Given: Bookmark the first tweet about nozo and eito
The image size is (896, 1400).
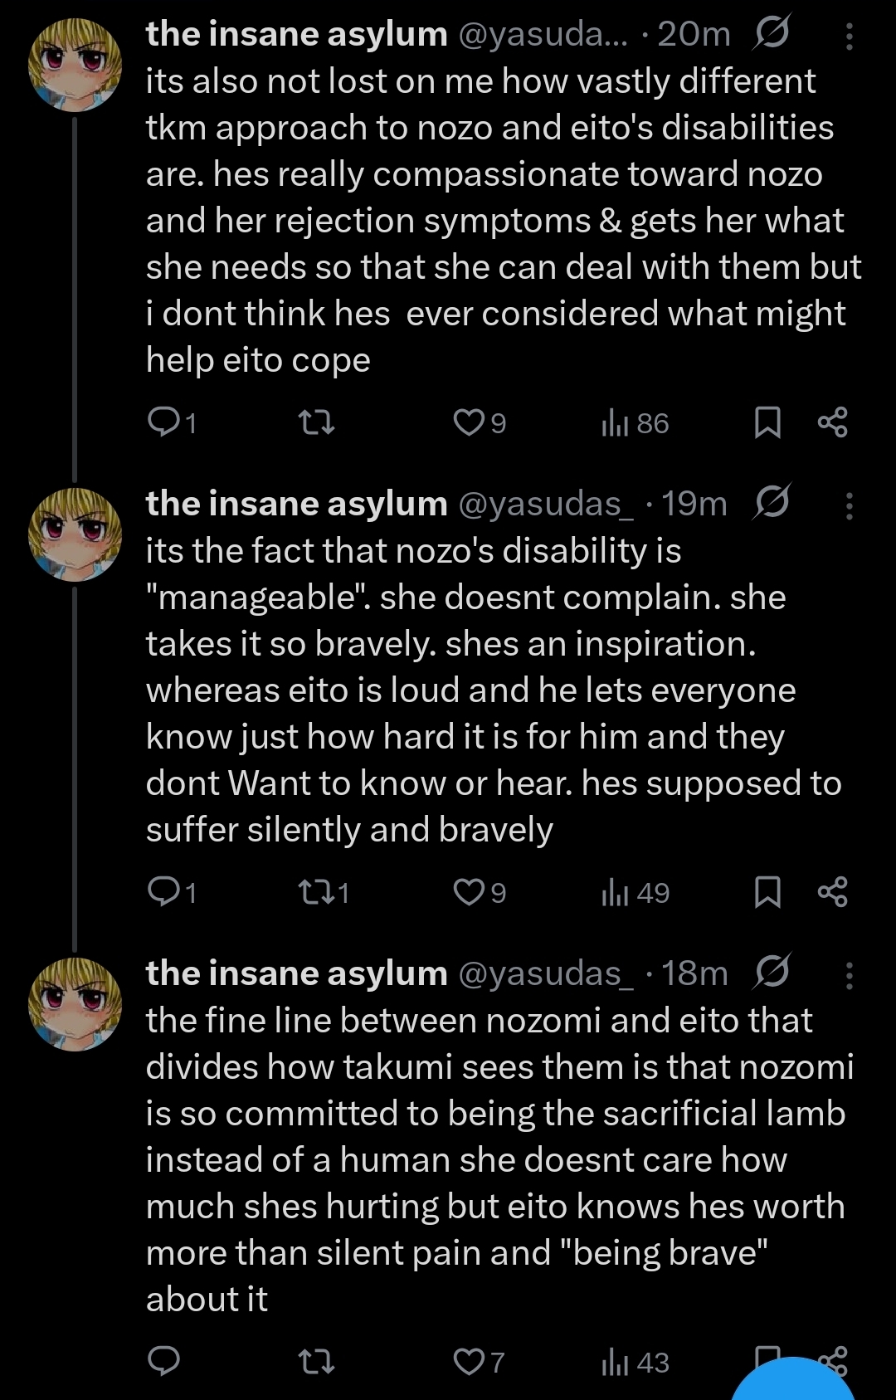Looking at the screenshot, I should (x=767, y=423).
